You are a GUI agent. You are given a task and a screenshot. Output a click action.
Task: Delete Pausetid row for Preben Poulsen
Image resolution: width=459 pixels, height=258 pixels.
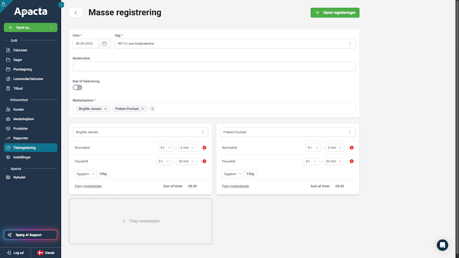click(x=352, y=161)
